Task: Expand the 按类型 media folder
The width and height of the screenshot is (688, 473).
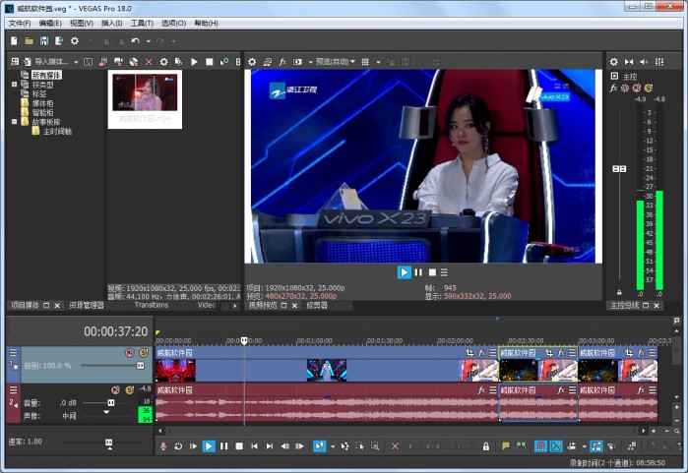Action: [14, 85]
